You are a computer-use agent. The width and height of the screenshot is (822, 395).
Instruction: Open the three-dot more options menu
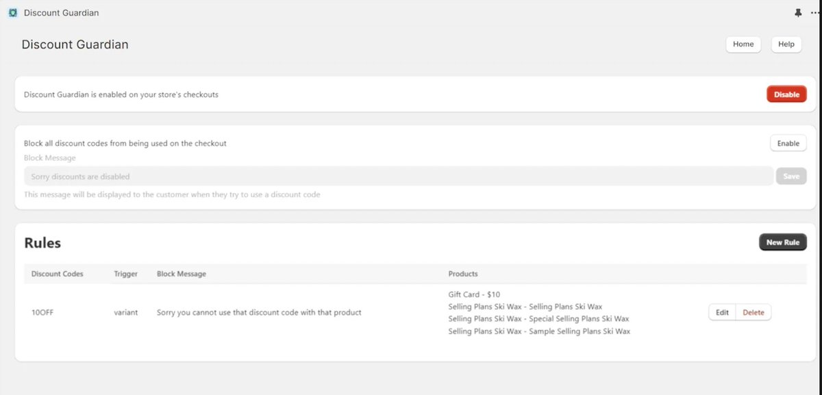click(814, 13)
